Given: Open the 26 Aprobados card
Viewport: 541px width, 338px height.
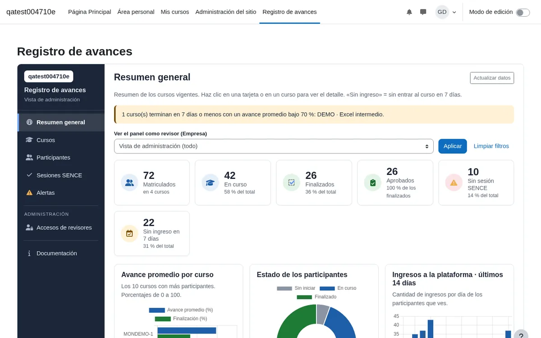Looking at the screenshot, I should [x=395, y=183].
